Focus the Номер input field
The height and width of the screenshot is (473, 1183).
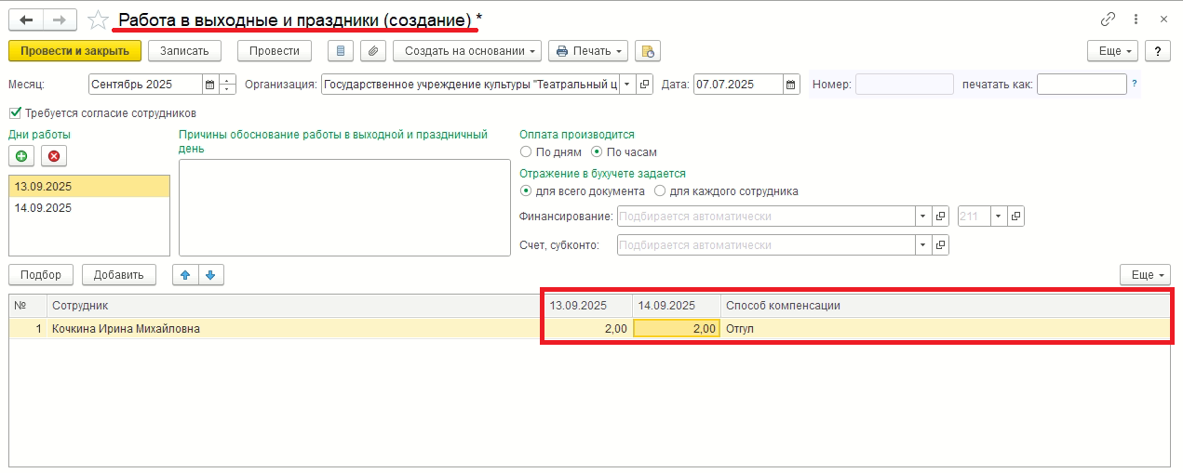coord(905,85)
